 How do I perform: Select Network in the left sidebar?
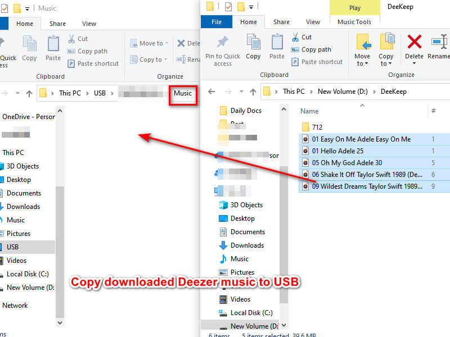(15, 305)
